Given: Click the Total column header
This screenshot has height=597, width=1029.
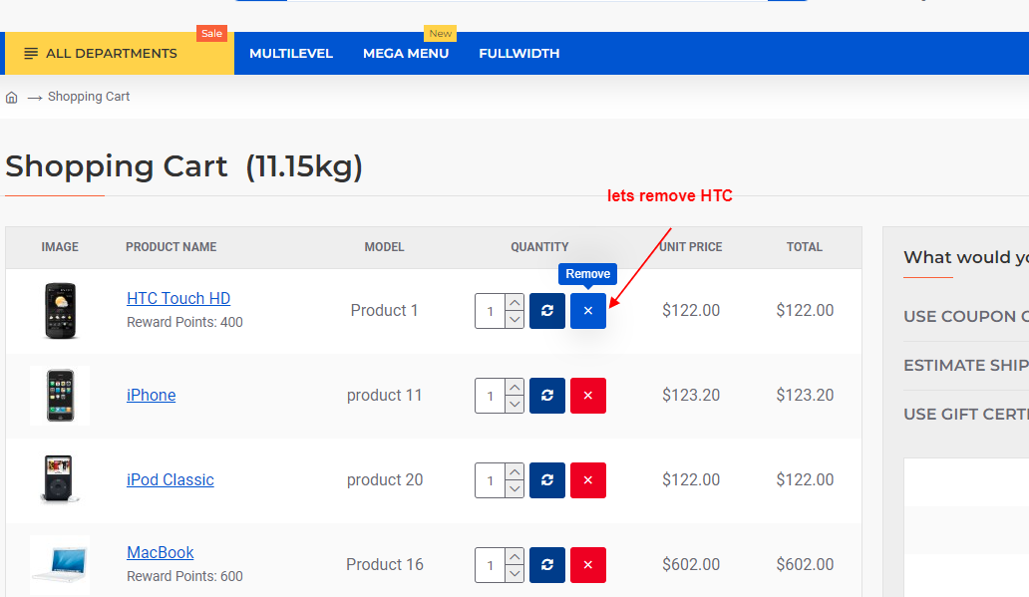Looking at the screenshot, I should tap(805, 247).
